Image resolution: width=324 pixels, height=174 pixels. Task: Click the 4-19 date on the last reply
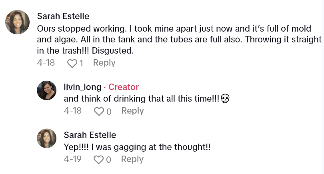(x=72, y=159)
